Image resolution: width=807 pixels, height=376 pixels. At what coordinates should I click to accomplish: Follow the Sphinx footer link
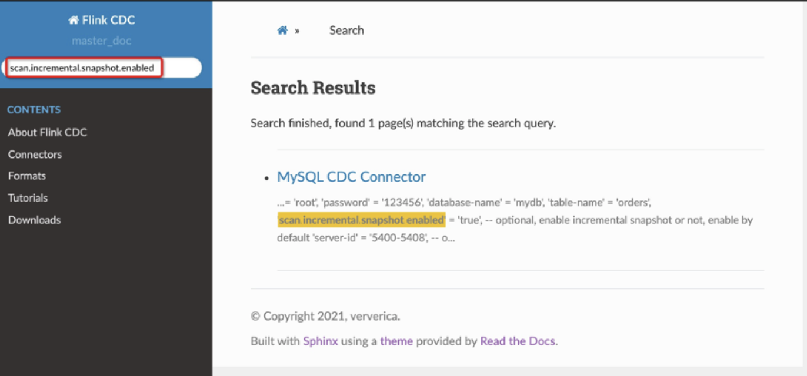click(x=320, y=341)
